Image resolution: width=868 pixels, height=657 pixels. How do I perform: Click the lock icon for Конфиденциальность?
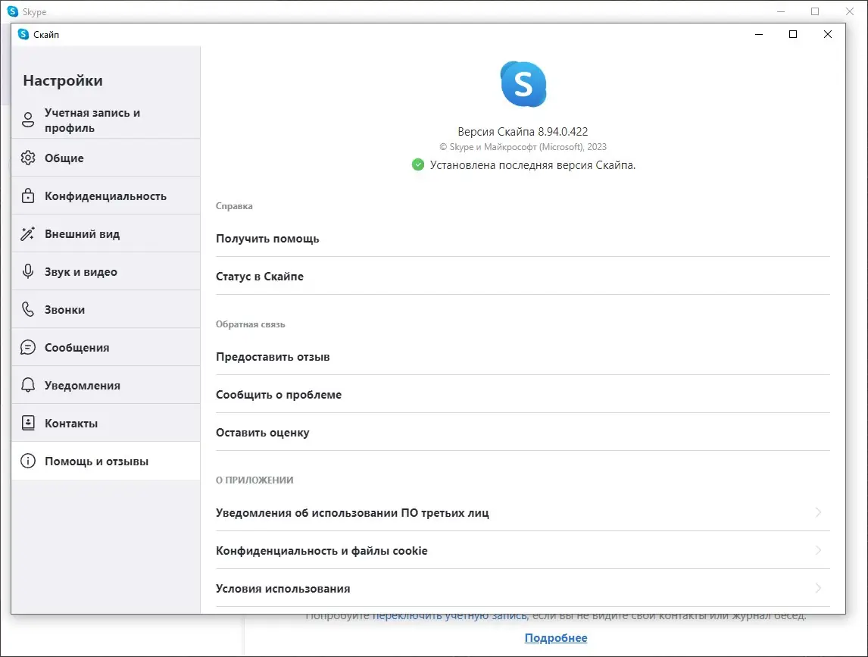28,196
